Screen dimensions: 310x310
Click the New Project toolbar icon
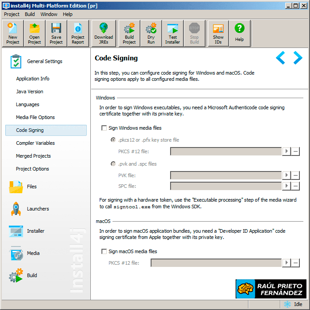tap(13, 33)
